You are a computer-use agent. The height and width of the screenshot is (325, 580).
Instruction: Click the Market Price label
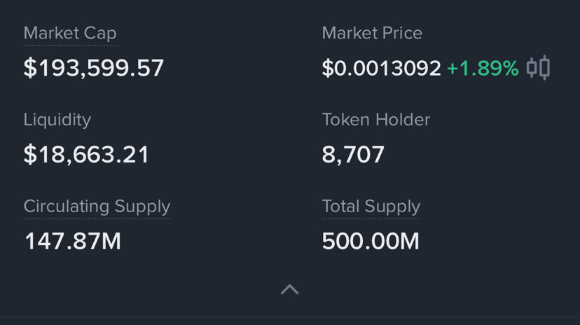click(x=372, y=33)
